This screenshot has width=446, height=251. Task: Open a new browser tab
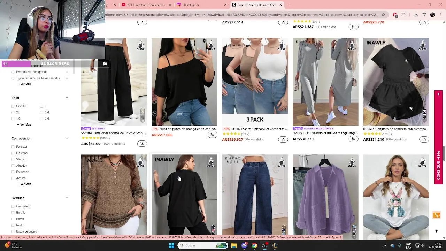(x=289, y=5)
